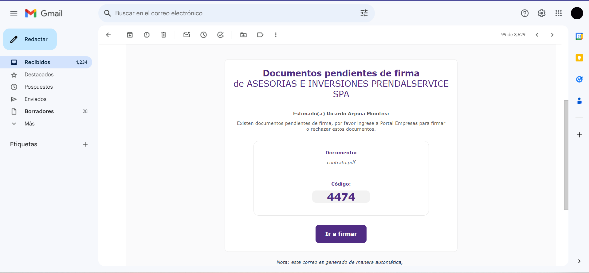Delete the email using the trash icon
This screenshot has height=273, width=589.
click(x=163, y=35)
